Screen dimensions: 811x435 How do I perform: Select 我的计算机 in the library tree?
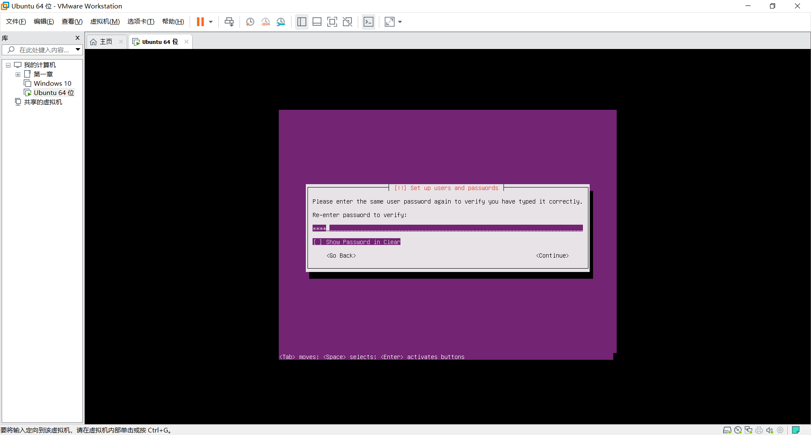[40, 65]
